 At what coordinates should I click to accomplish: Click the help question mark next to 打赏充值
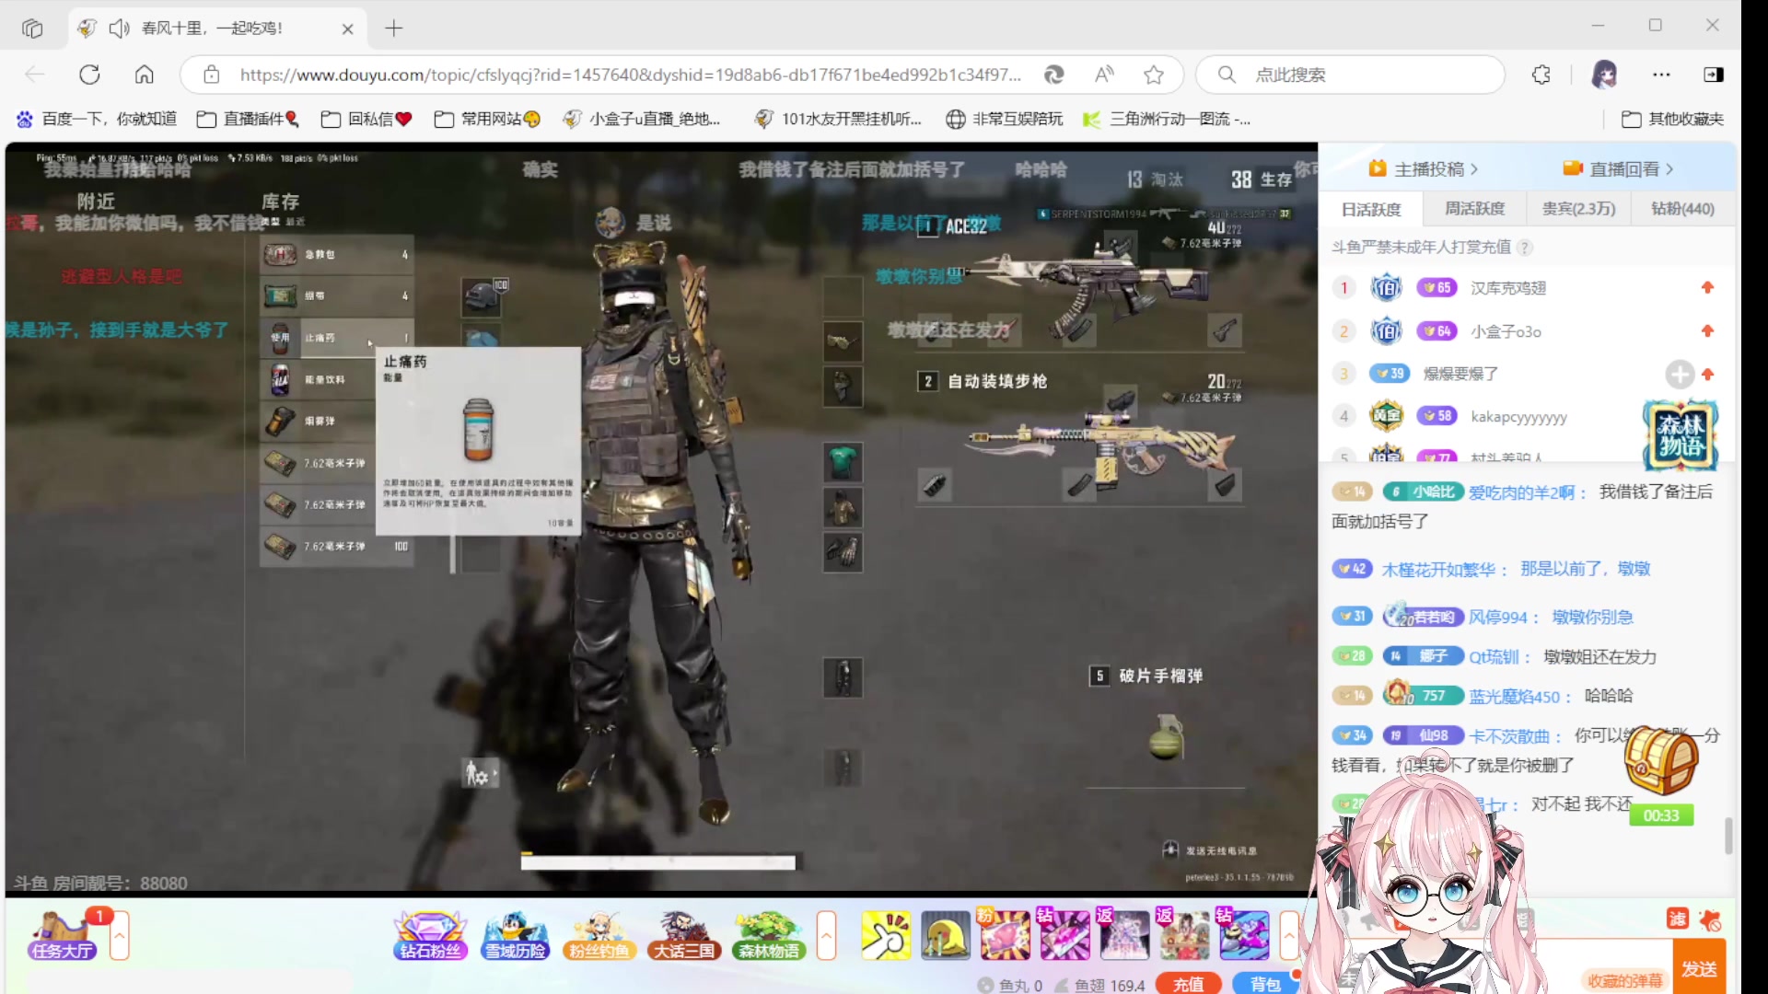tap(1525, 248)
